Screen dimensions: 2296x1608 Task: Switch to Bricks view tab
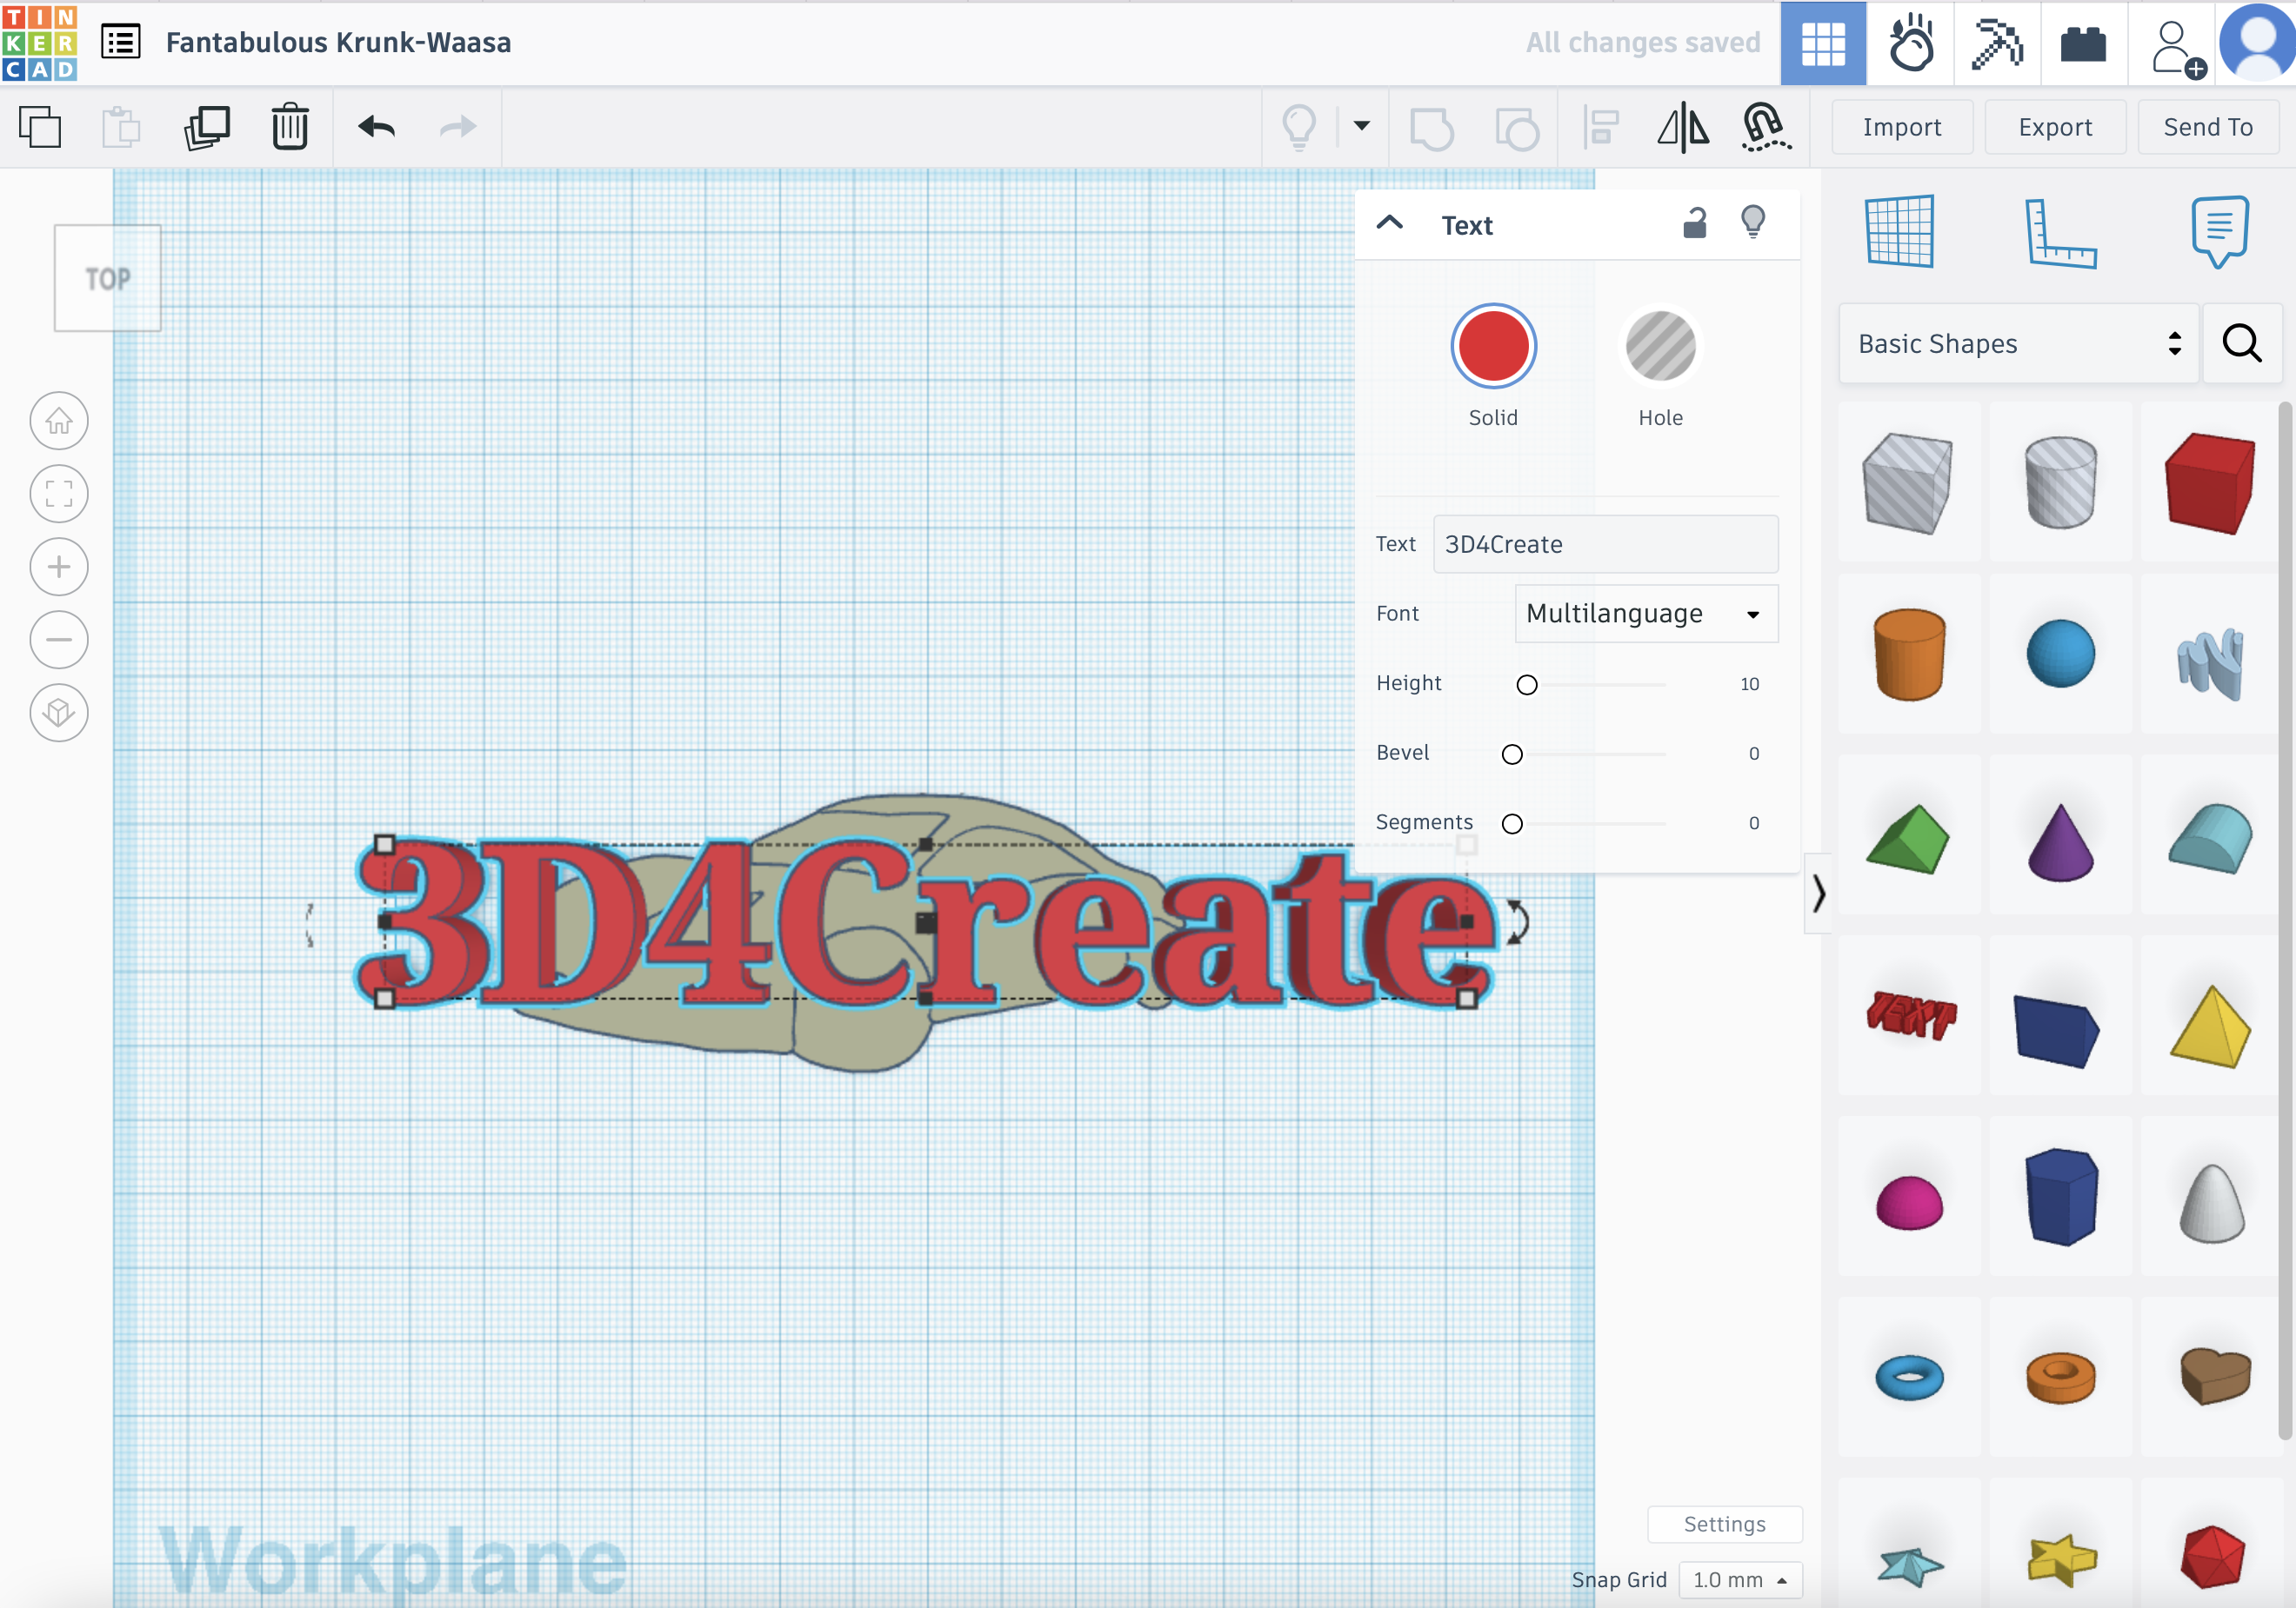click(2083, 43)
